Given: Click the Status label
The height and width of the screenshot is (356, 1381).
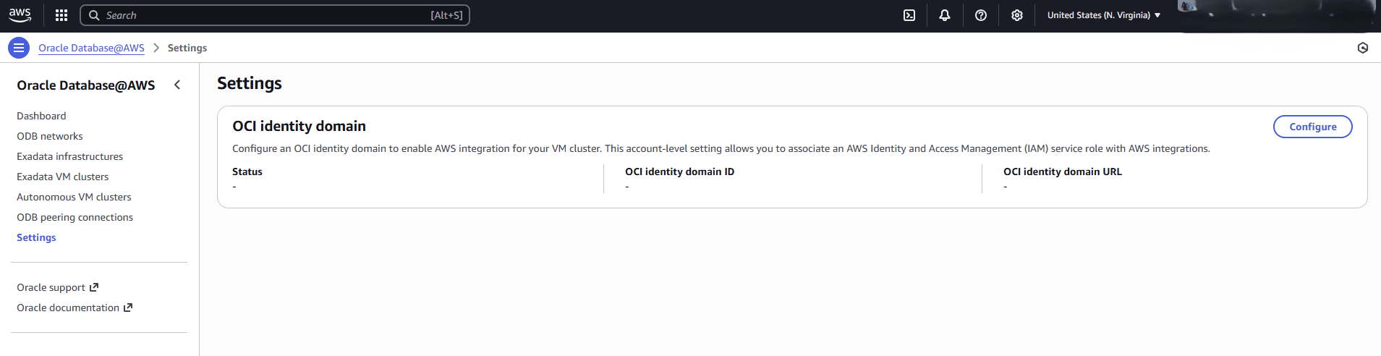Looking at the screenshot, I should (x=247, y=171).
